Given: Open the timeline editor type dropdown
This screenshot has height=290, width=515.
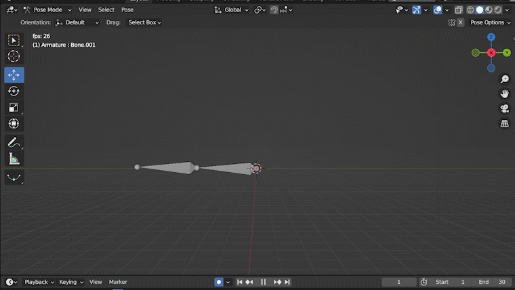Looking at the screenshot, I should click(12, 282).
